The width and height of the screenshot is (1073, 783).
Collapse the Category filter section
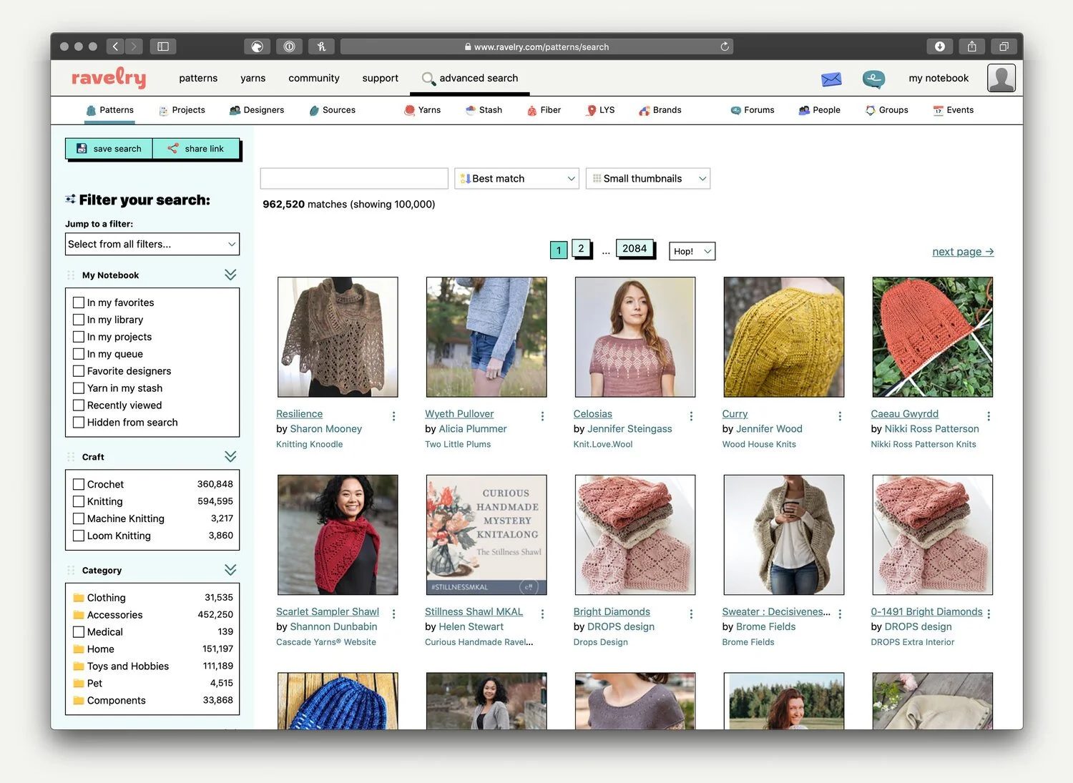click(x=230, y=570)
